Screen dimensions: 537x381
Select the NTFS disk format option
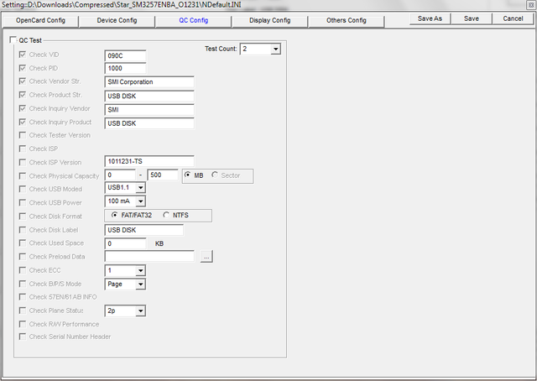(165, 216)
